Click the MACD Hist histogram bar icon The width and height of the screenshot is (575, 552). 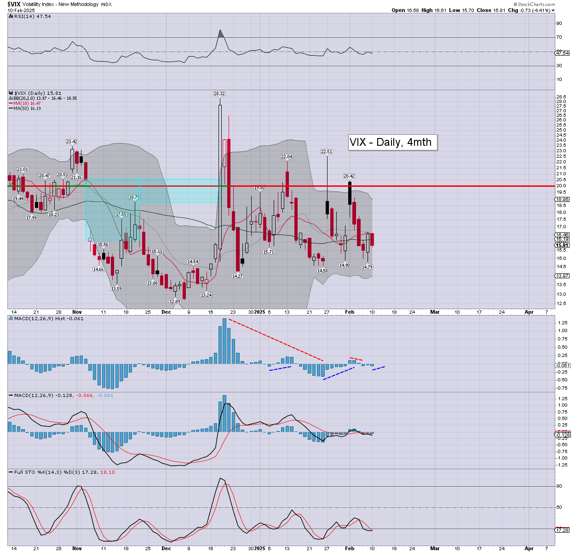pyautogui.click(x=11, y=318)
